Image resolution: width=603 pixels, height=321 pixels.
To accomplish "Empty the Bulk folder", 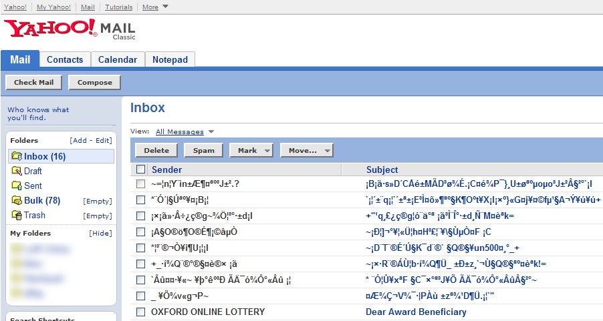I will pyautogui.click(x=98, y=201).
